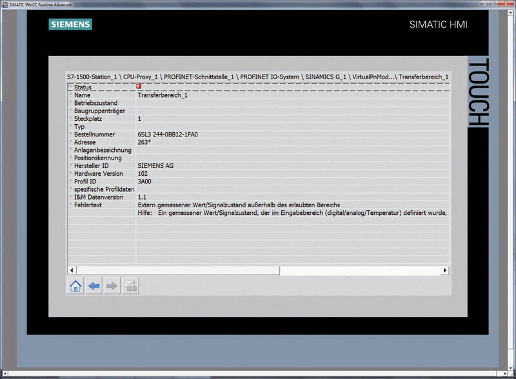Image resolution: width=516 pixels, height=379 pixels.
Task: Expand the Bestellnummer row
Action: click(x=70, y=134)
